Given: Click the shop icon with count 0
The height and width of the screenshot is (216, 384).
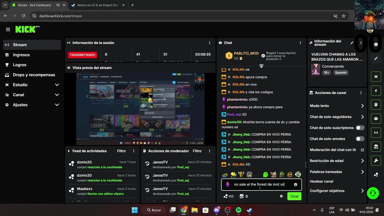Looking at the screenshot, I should click(x=243, y=196).
